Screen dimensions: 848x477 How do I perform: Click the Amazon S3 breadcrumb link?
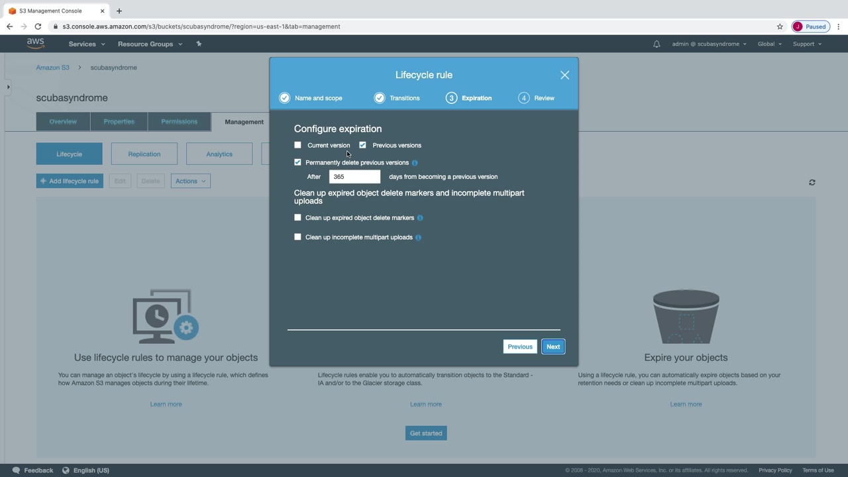click(x=52, y=68)
